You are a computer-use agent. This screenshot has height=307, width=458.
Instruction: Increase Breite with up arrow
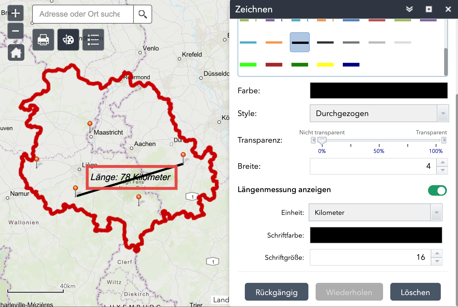coord(442,162)
